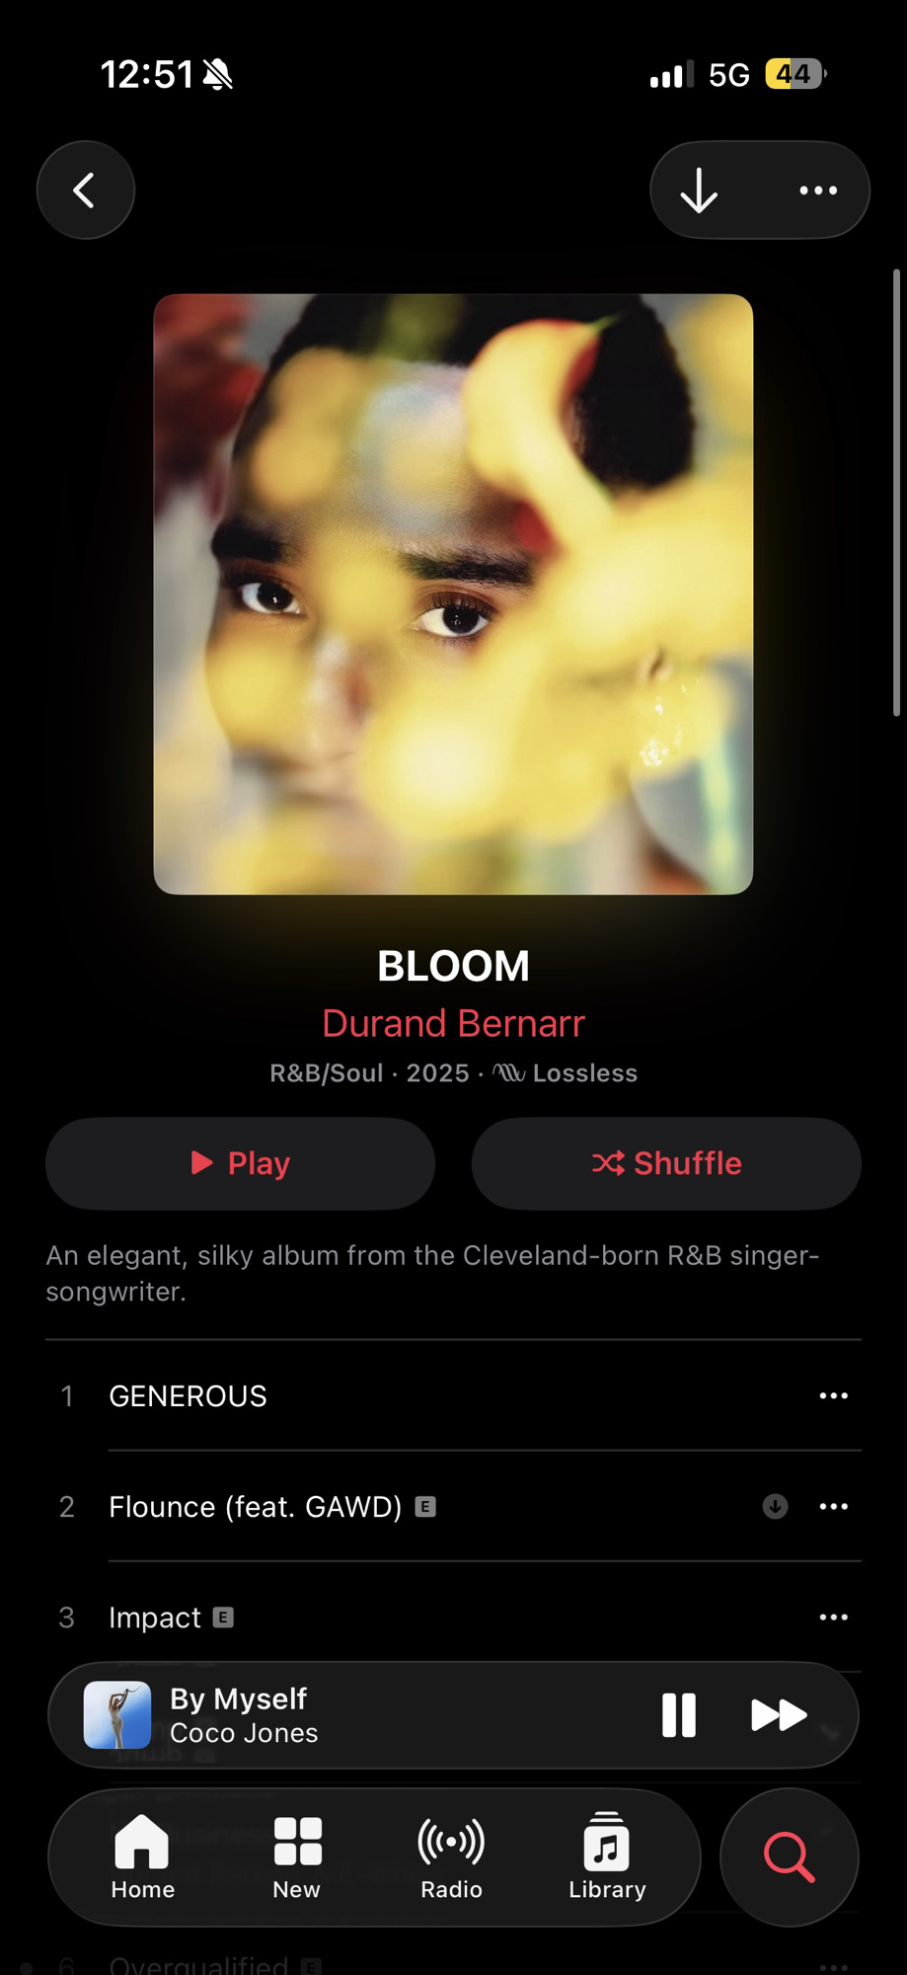Screen dimensions: 907x1975
Task: Open By Myself mini player artwork
Action: point(117,1714)
